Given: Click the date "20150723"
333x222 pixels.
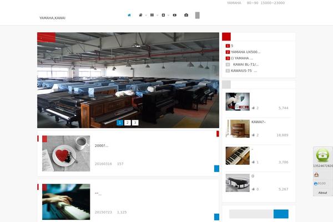Looking at the screenshot, I should click(103, 212).
